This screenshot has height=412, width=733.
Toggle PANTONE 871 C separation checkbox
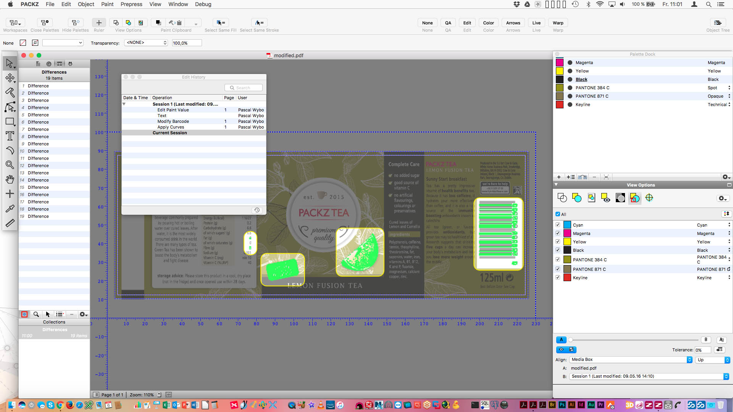558,269
